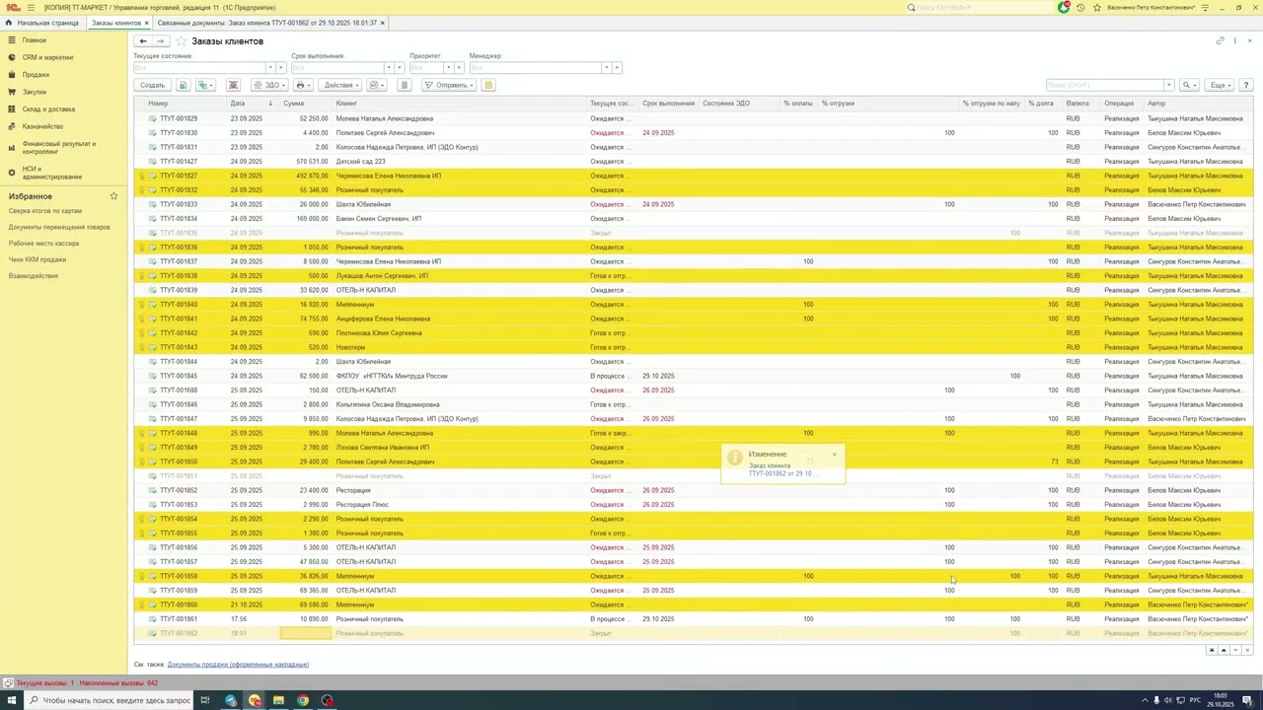
Task: Click the list search field Ctrl+F
Action: pos(1104,85)
